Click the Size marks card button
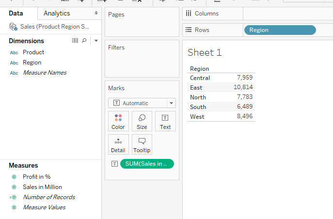Screen dimensions: 333x219 coord(142,121)
